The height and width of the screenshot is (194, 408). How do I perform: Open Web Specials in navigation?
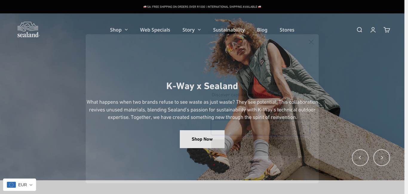coord(155,30)
